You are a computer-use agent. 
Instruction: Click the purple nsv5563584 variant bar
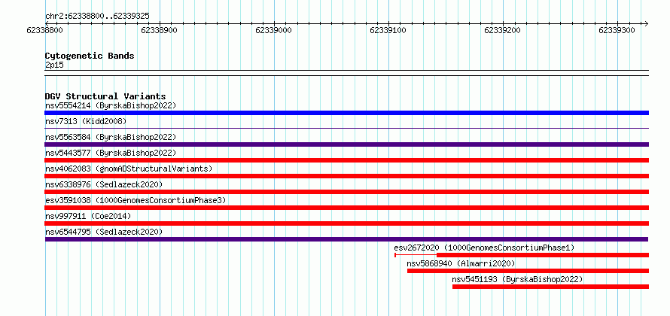pyautogui.click(x=346, y=144)
